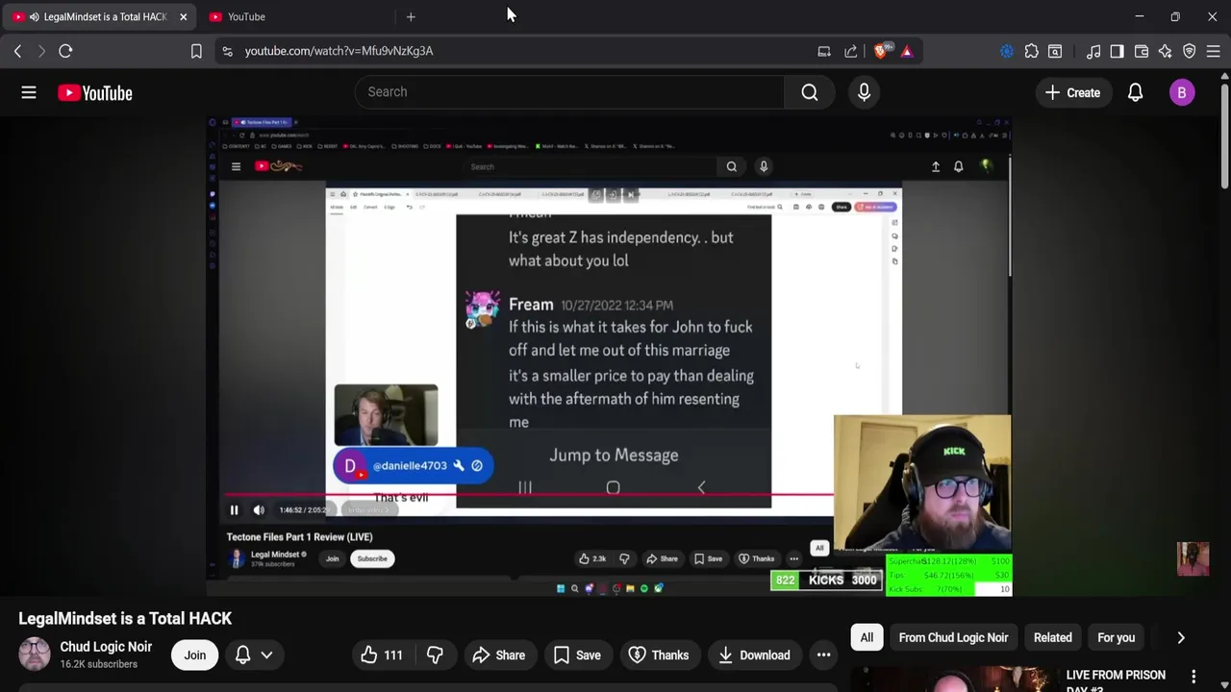The height and width of the screenshot is (692, 1231).
Task: Join the Chud Logic Noir channel
Action: point(195,655)
